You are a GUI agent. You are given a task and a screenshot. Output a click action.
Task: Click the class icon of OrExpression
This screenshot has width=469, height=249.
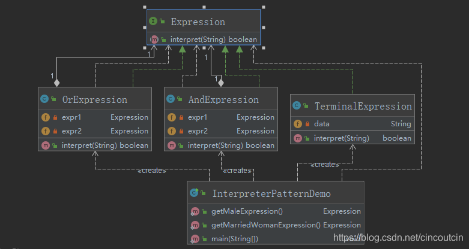pyautogui.click(x=44, y=99)
